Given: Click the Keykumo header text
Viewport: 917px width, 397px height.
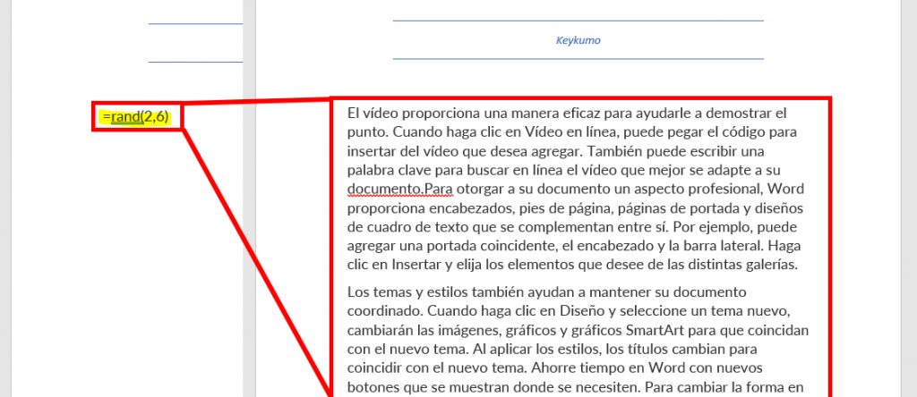Looking at the screenshot, I should click(578, 40).
